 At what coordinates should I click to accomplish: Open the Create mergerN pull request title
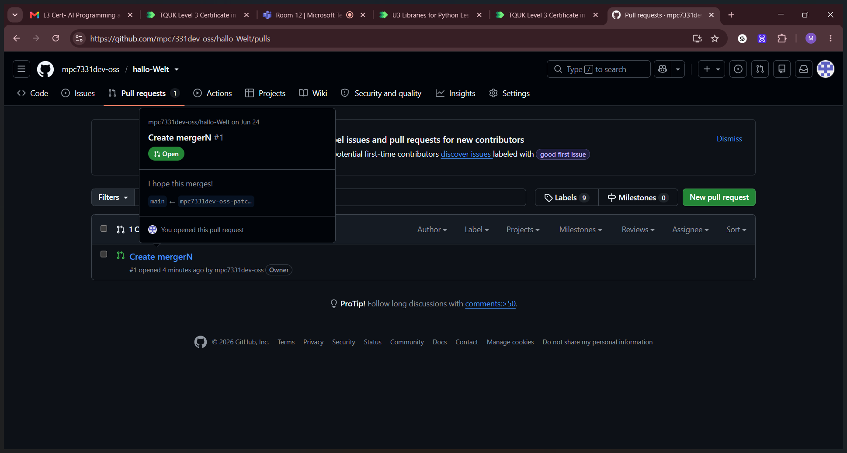(161, 257)
